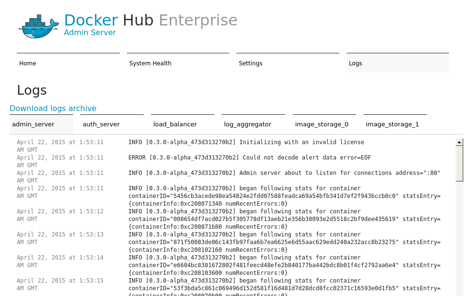Viewport: 473px width, 296px height.
Task: Select 'Admin server about to listen' log line
Action: click(284, 173)
